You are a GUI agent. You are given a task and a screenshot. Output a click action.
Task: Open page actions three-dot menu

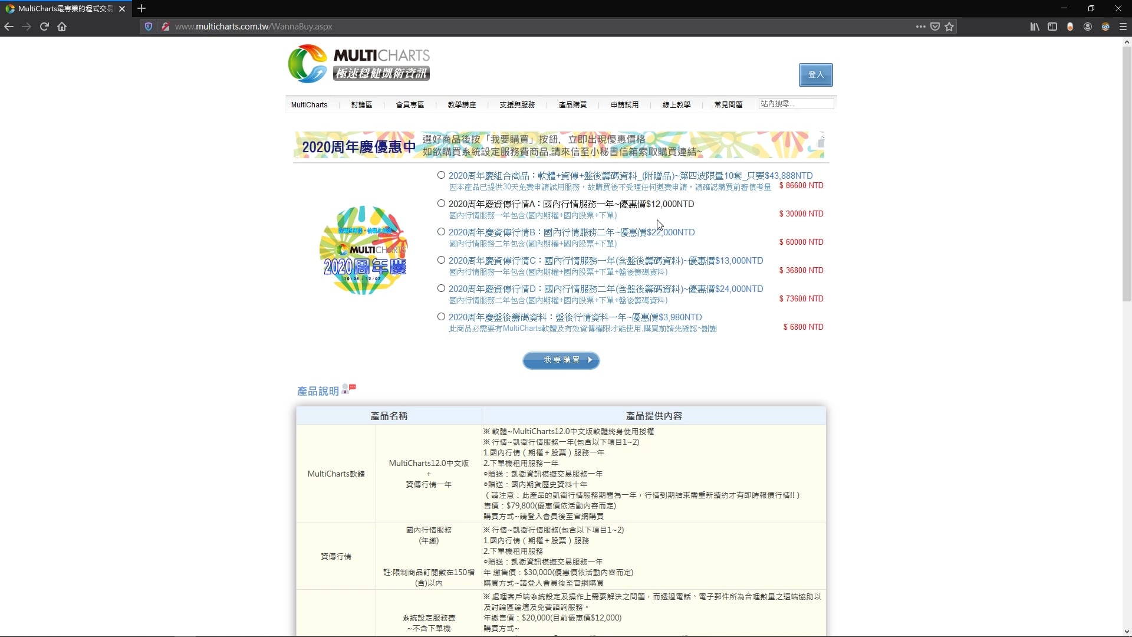[920, 27]
